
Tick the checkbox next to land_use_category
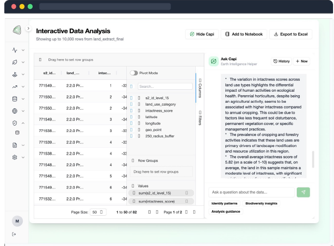[132, 104]
